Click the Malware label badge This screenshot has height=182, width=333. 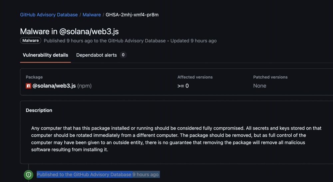tap(31, 41)
